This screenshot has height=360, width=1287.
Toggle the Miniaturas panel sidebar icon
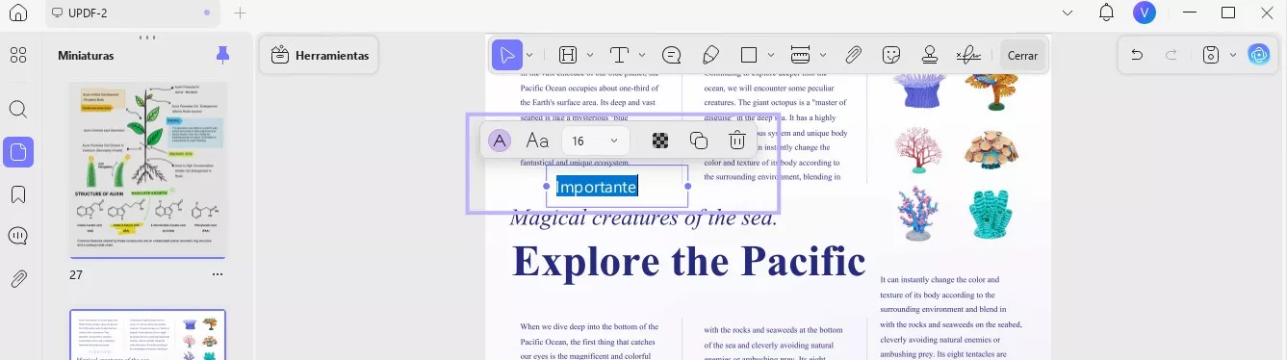coord(18,151)
